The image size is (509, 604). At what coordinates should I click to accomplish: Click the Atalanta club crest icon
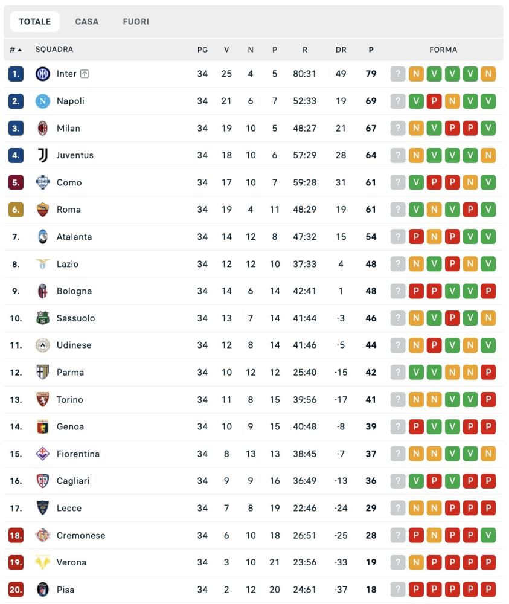coord(42,237)
